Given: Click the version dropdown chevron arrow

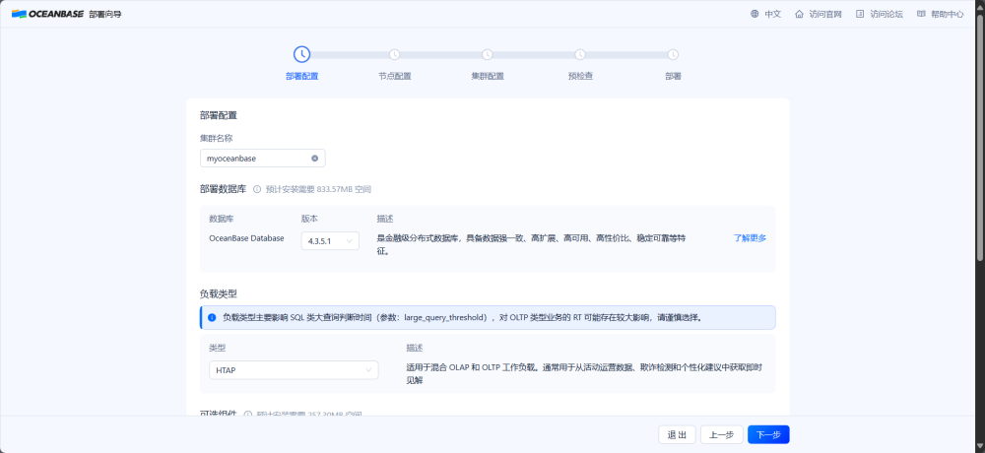Looking at the screenshot, I should pos(350,241).
